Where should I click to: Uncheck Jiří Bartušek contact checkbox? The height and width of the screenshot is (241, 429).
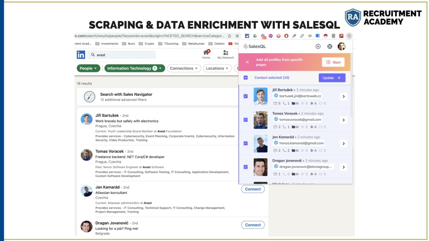click(246, 96)
